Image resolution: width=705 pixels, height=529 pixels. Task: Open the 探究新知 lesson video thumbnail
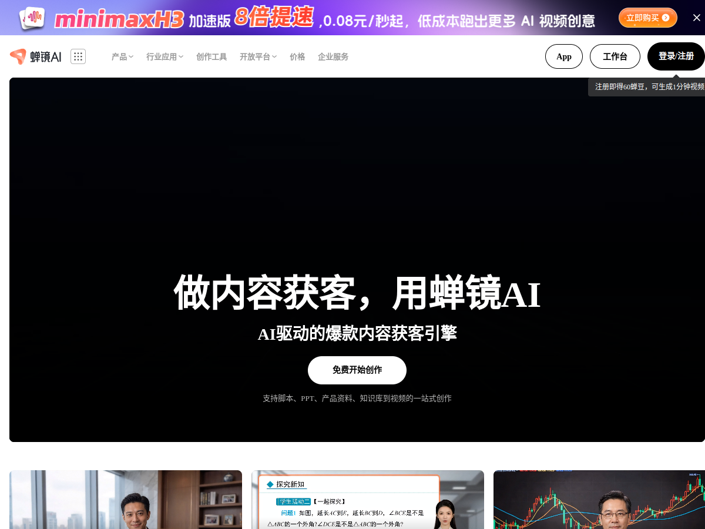coord(368,500)
